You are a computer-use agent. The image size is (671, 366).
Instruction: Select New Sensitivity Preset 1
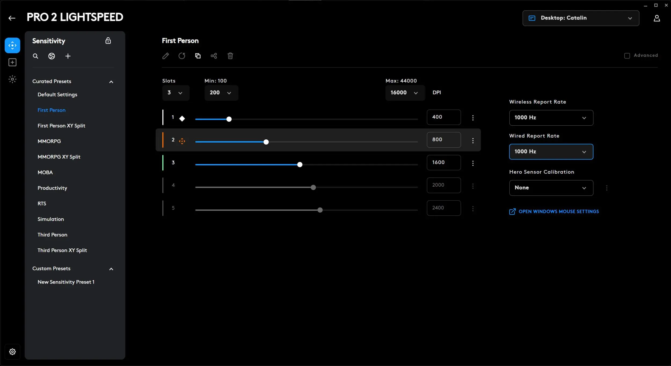click(x=66, y=282)
